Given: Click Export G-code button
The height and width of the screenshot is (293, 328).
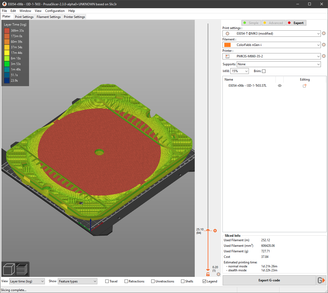Looking at the screenshot, I should [269, 280].
